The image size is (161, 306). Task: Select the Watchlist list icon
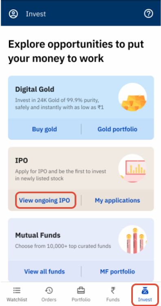pos(17,290)
